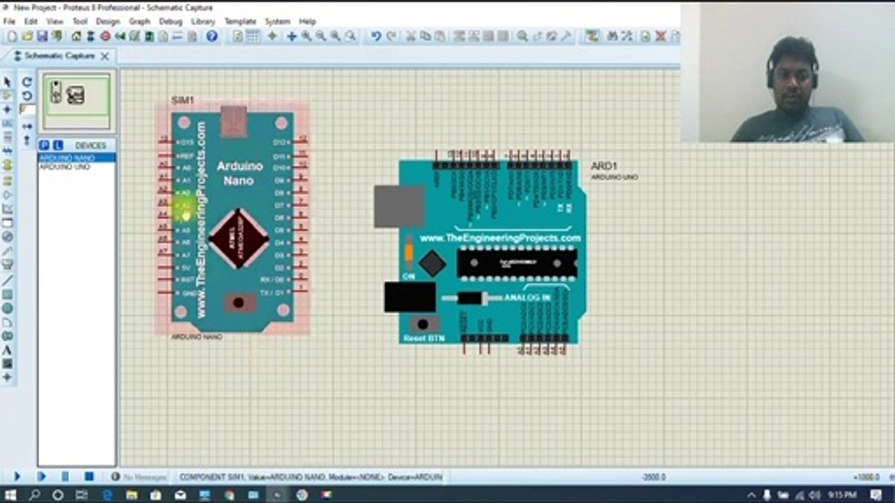Select the Junction Dot tool
The height and width of the screenshot is (503, 895).
click(x=7, y=110)
